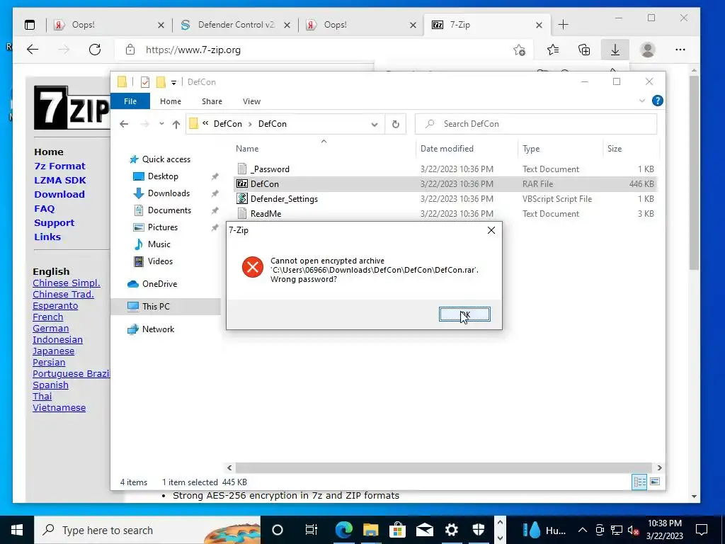The image size is (725, 544).
Task: Expand the Explorer ribbon chevron
Action: point(641,101)
